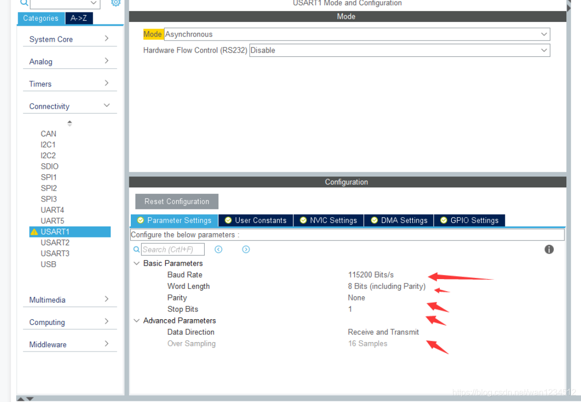Open Hardware Flow Control dropdown
Viewport: 581px width, 402px height.
coord(544,51)
